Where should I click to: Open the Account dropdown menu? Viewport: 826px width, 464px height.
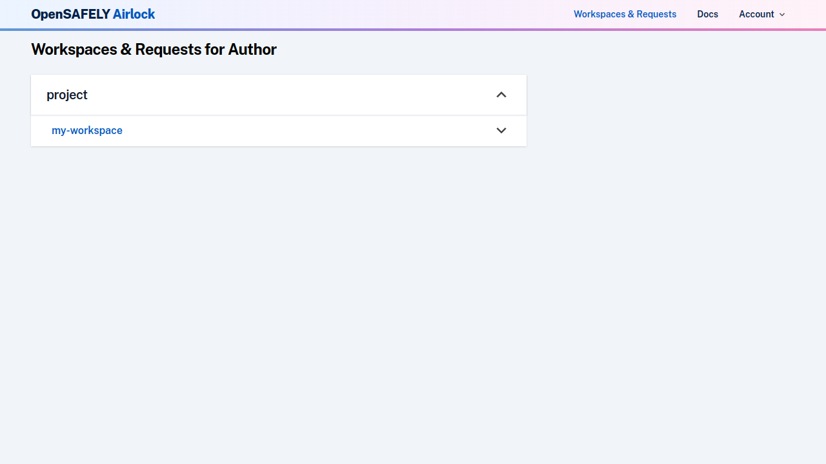pyautogui.click(x=761, y=14)
